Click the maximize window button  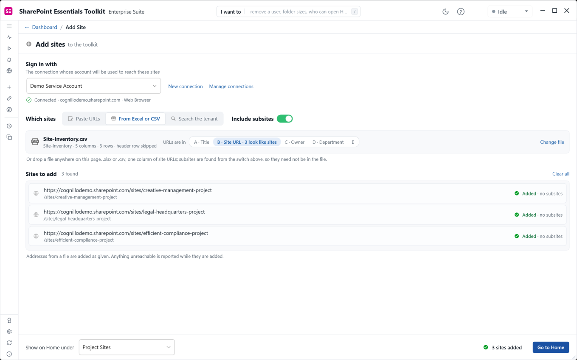coord(554,11)
